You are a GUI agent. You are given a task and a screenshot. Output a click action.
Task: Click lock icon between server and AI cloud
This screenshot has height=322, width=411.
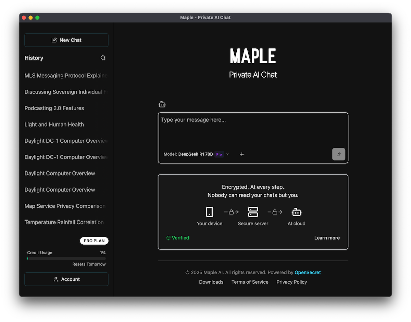point(275,212)
